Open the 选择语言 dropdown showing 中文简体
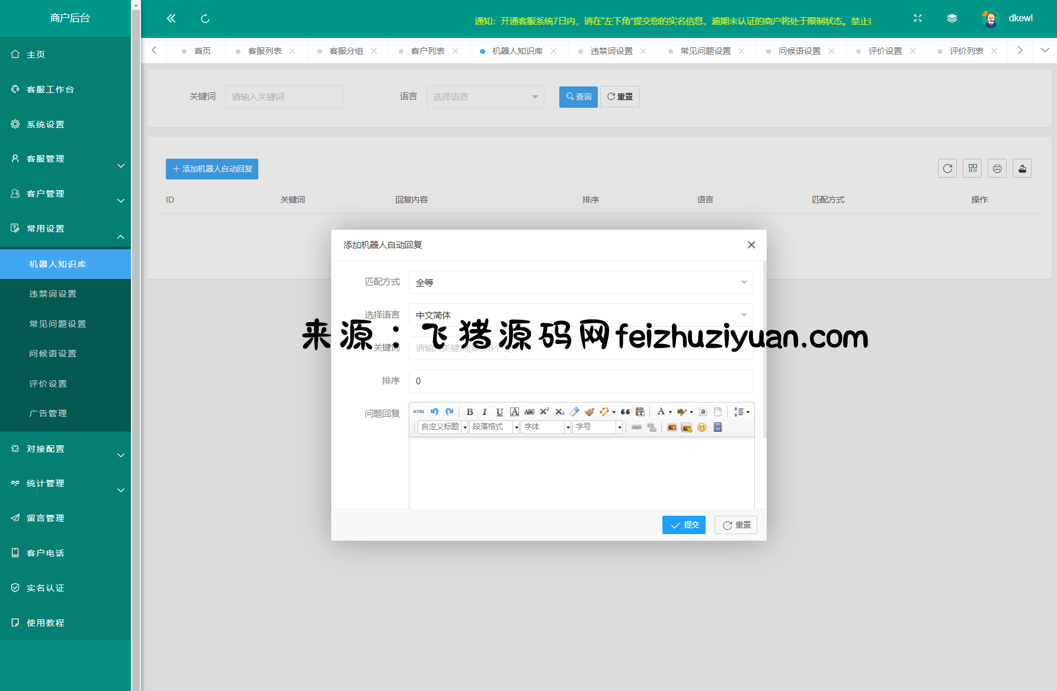Viewport: 1057px width, 691px height. [x=581, y=315]
